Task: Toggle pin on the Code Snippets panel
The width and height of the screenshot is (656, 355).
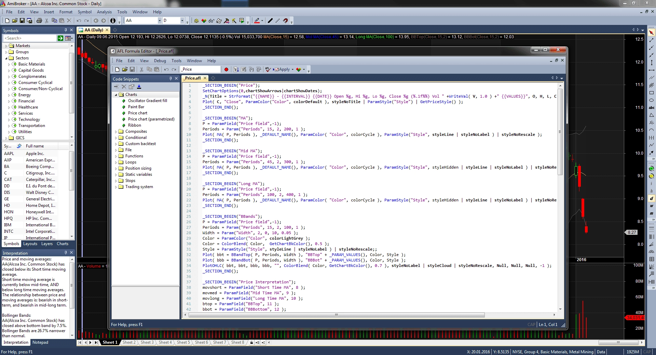Action: [170, 79]
